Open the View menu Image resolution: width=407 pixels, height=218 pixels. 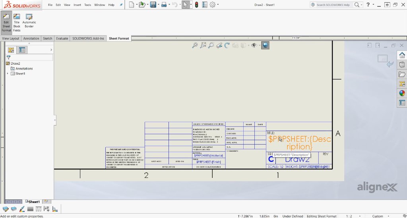pyautogui.click(x=67, y=5)
